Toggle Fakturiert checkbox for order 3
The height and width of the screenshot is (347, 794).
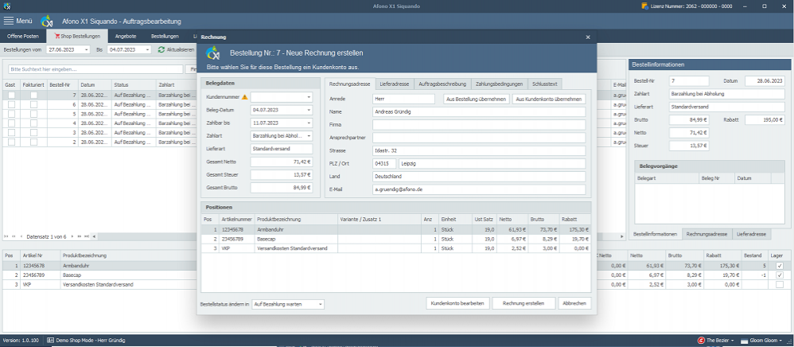33,133
